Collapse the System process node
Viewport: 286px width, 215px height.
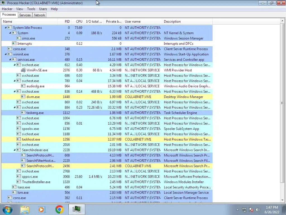pyautogui.click(x=10, y=33)
